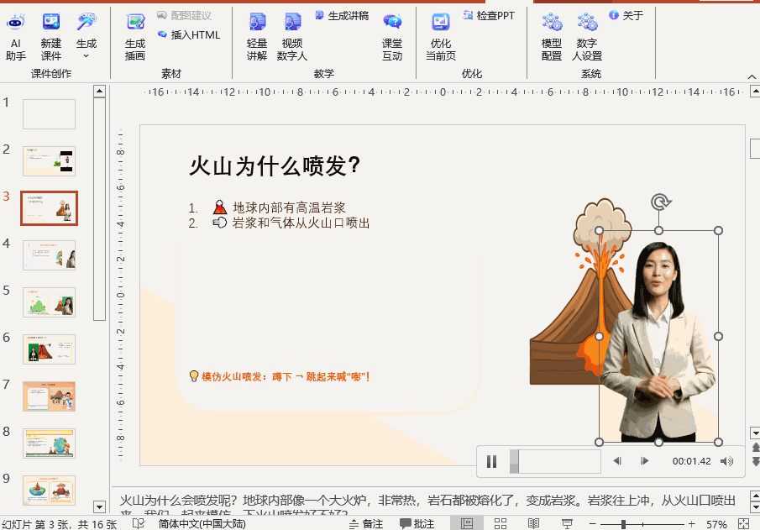The width and height of the screenshot is (760, 530).
Task: Open the AI助手 assistant
Action: tap(15, 37)
